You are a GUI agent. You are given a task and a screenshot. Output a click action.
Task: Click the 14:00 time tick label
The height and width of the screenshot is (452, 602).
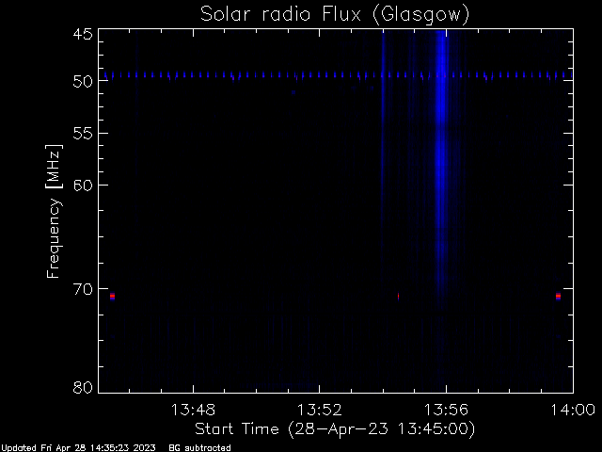pos(573,410)
